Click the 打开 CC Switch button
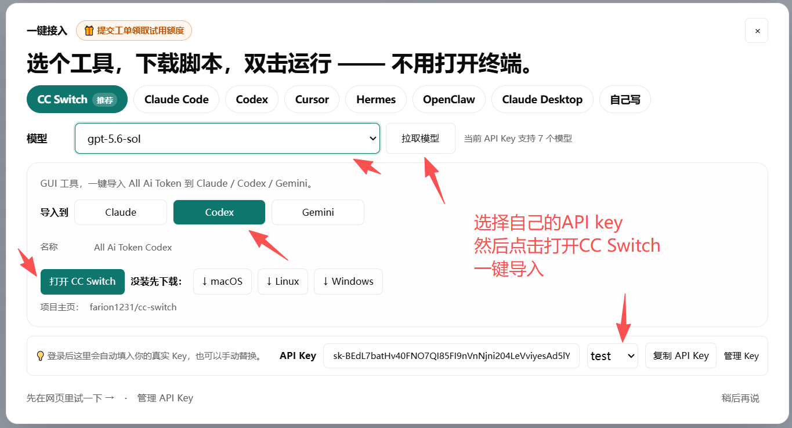Viewport: 792px width, 428px height. [82, 281]
